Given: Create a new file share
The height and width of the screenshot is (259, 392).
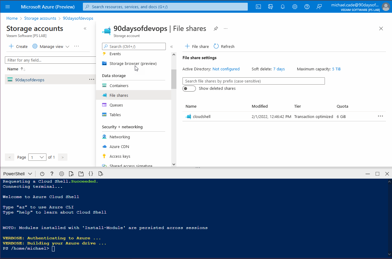Looking at the screenshot, I should tap(196, 46).
